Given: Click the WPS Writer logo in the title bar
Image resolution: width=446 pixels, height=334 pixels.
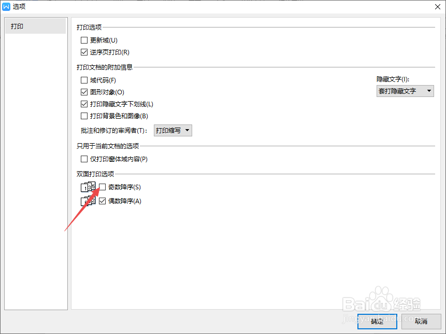Looking at the screenshot, I should pyautogui.click(x=6, y=6).
